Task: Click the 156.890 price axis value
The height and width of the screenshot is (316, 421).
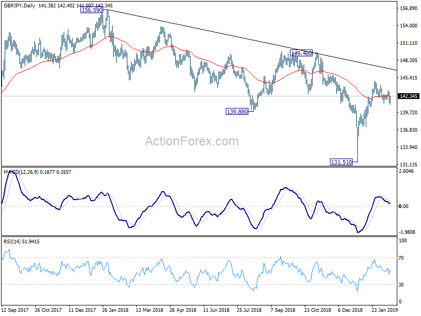Action: (x=409, y=8)
